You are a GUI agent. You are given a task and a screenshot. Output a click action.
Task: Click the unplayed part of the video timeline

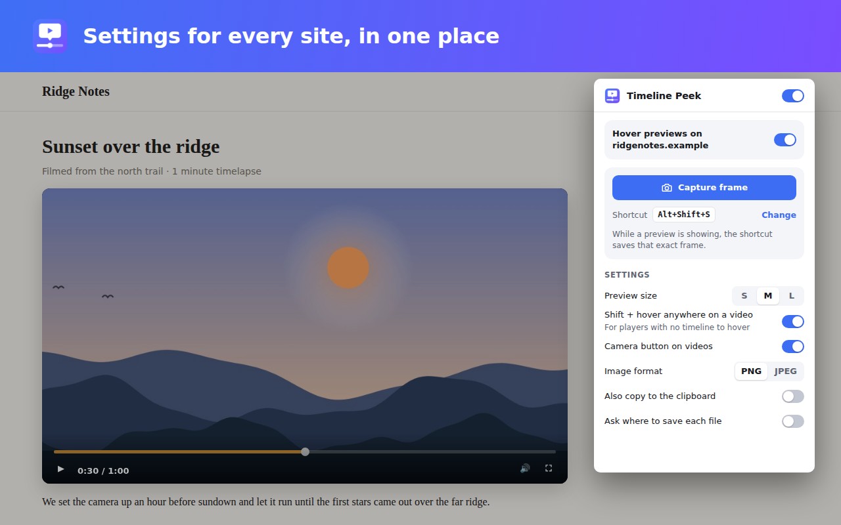pos(432,451)
